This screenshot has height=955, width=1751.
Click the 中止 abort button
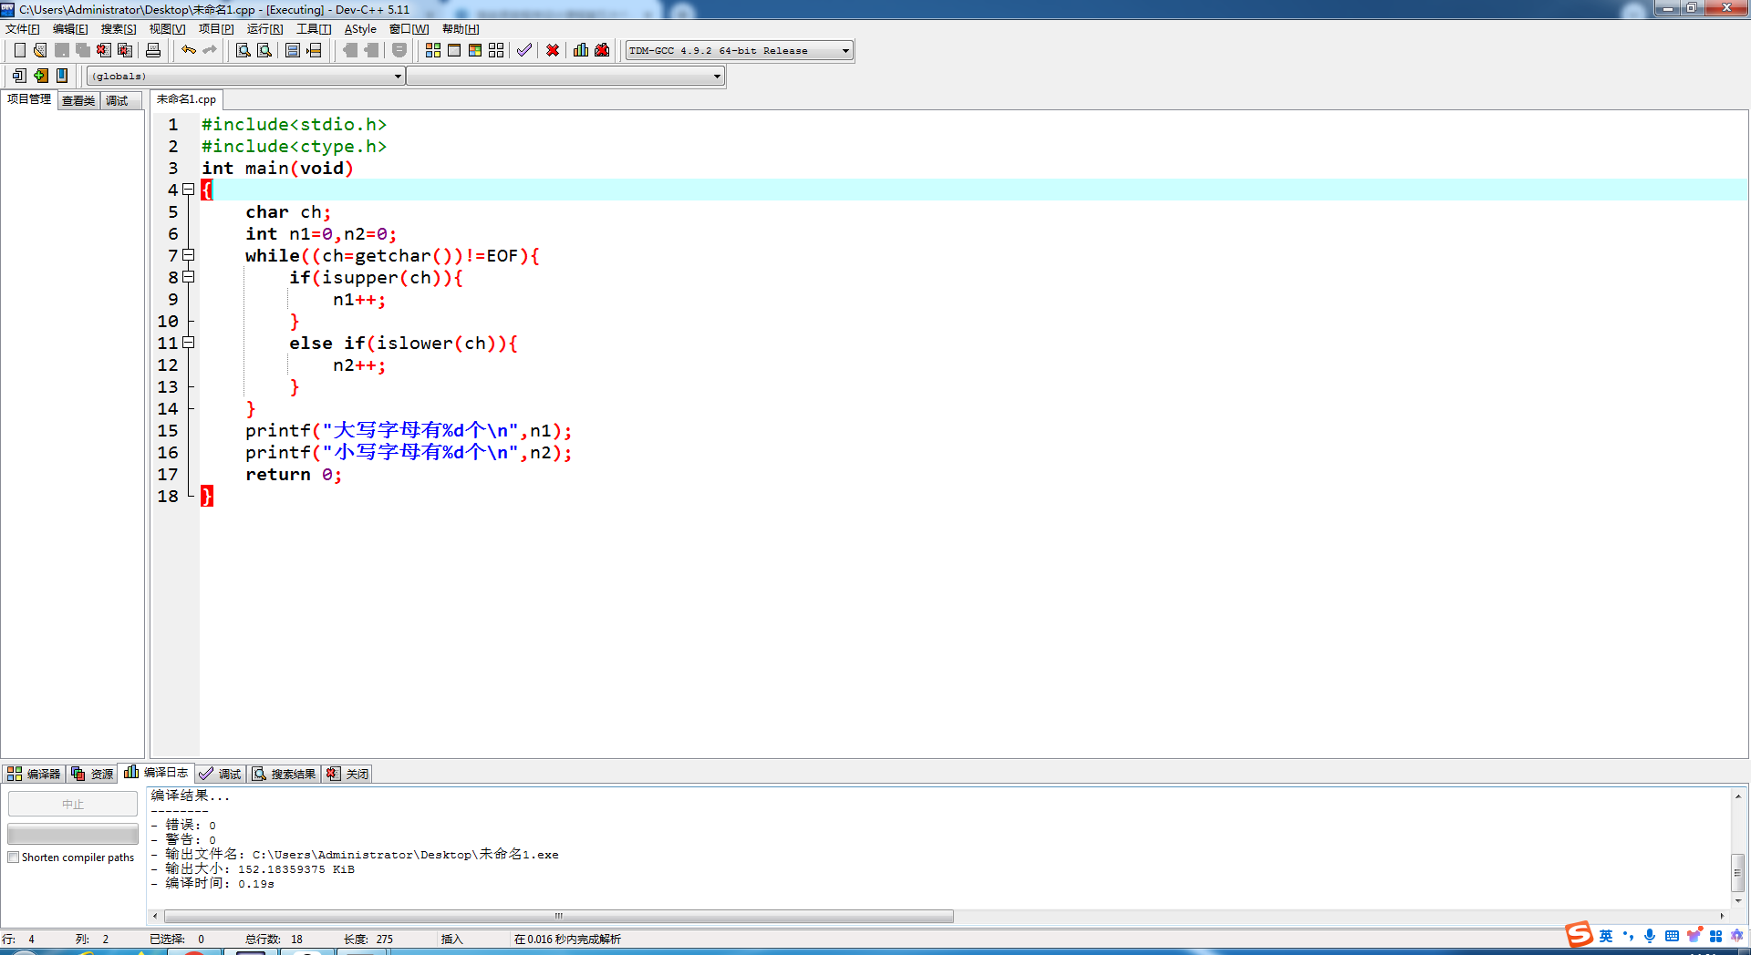pos(73,804)
